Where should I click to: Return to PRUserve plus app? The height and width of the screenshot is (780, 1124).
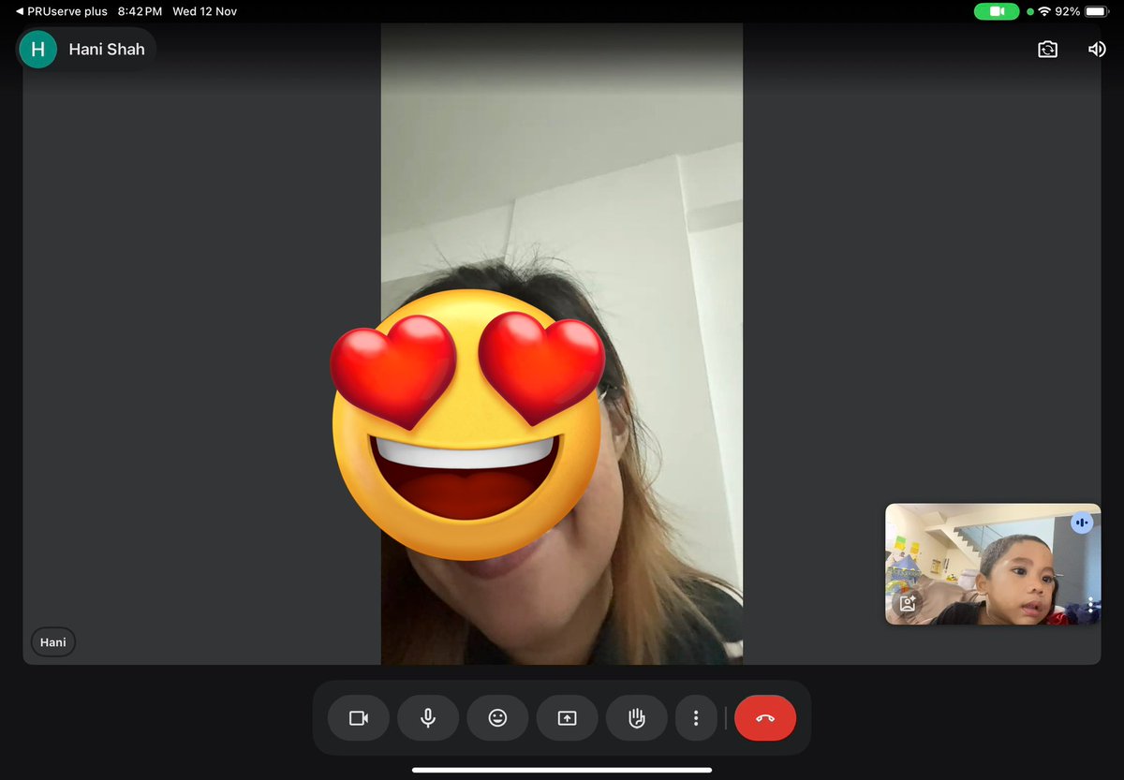tap(62, 11)
